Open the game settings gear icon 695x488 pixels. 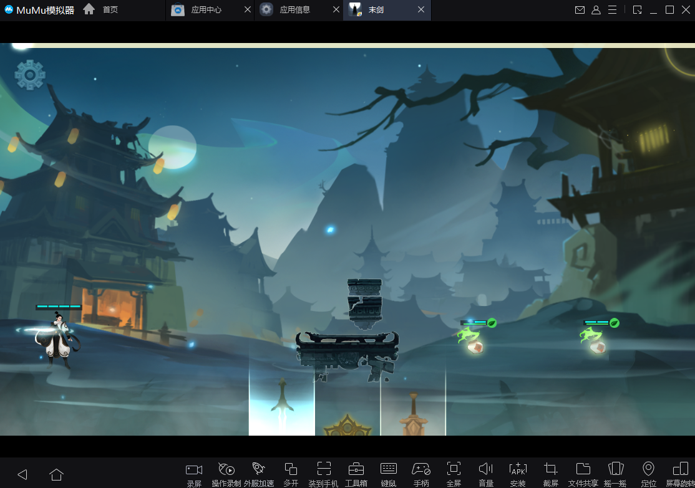click(x=30, y=75)
